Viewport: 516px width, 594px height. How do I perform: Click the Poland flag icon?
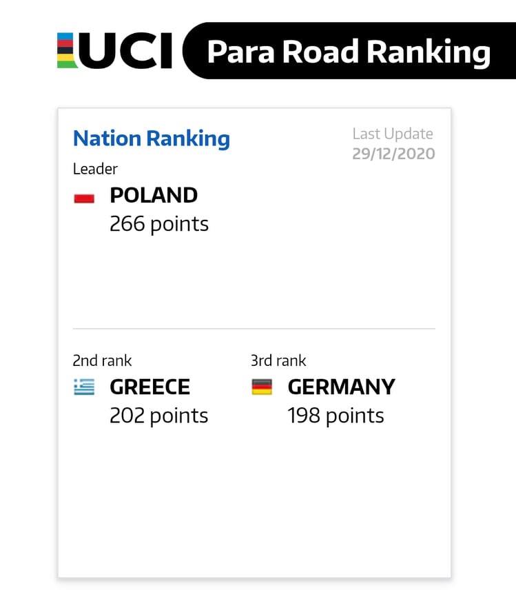click(x=84, y=198)
